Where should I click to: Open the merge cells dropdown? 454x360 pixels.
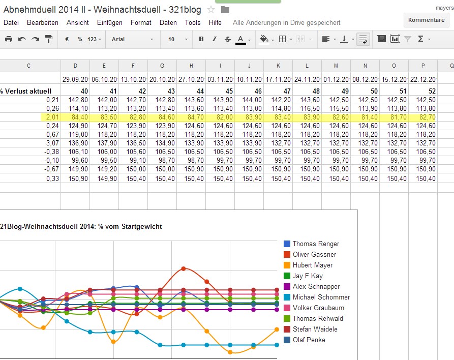point(304,39)
